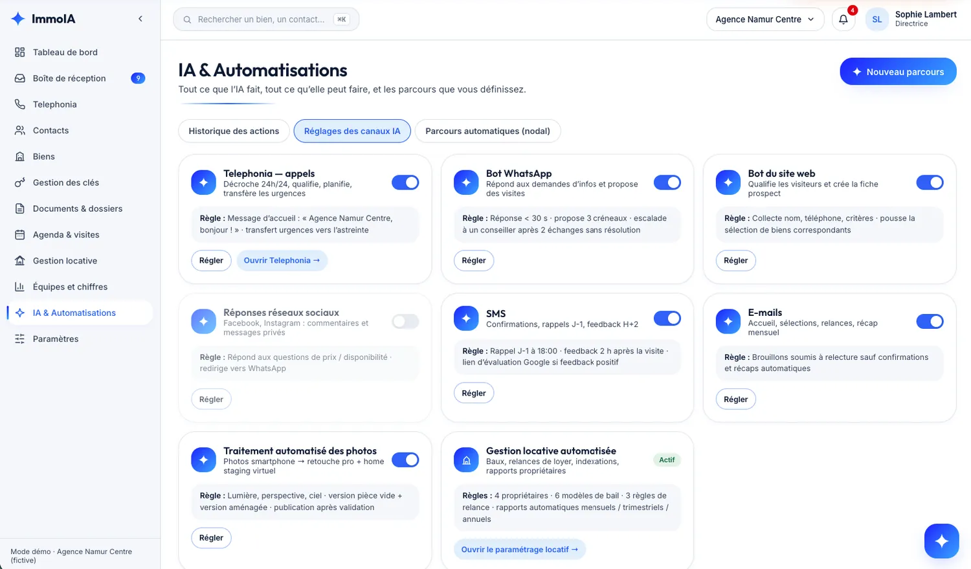
Task: Select the Réglages des canaux IA tab
Action: pos(352,131)
